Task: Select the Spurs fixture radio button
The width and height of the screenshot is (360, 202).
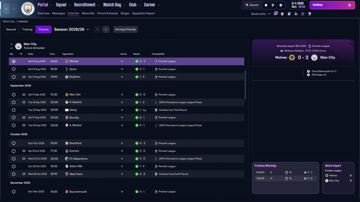Action: (13, 69)
